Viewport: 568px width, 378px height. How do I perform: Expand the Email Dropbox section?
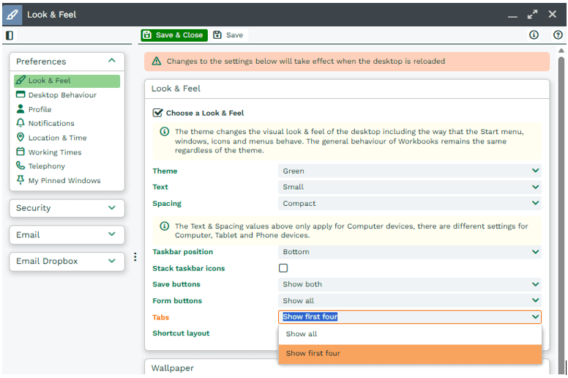pyautogui.click(x=66, y=261)
